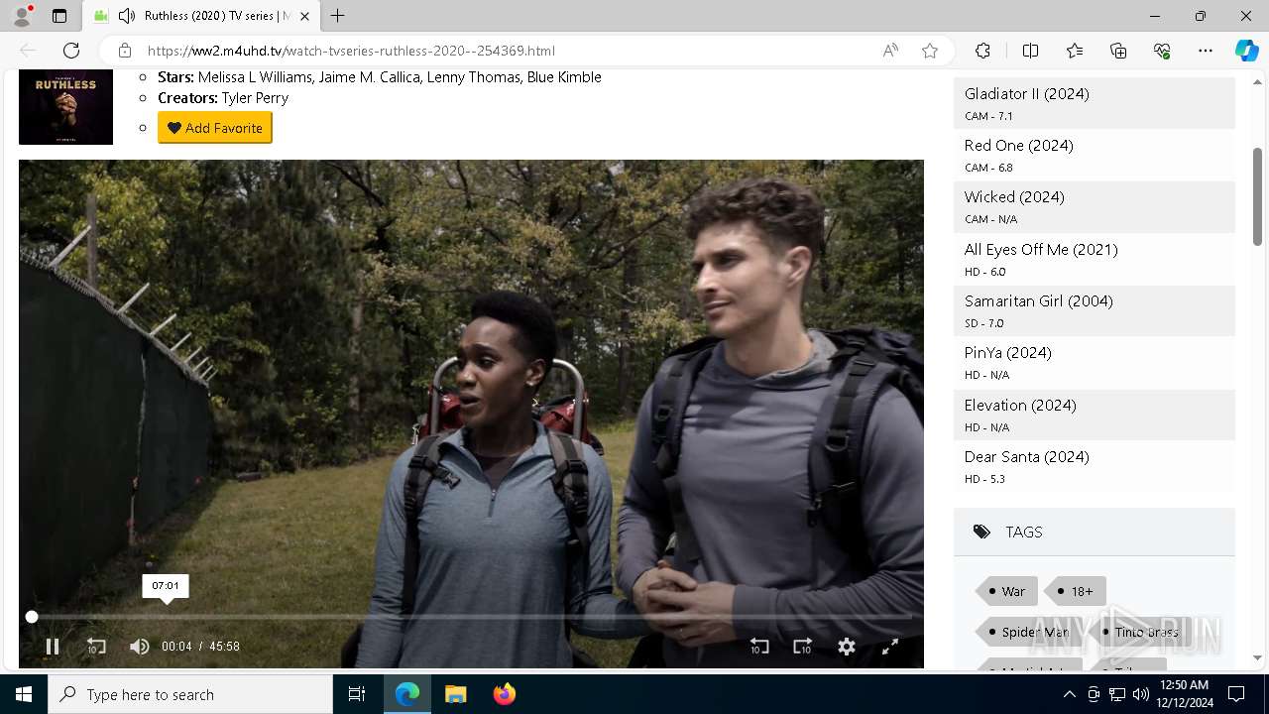1269x714 pixels.
Task: Skip forward 10 seconds in player
Action: coord(803,647)
